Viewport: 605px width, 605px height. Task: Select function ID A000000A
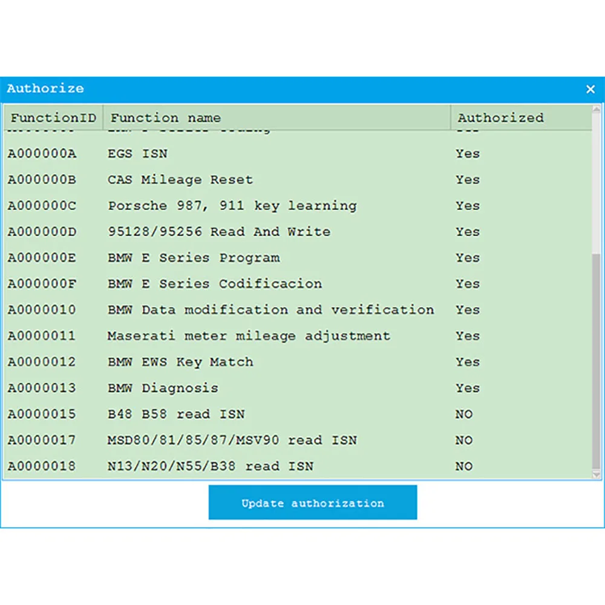(42, 154)
